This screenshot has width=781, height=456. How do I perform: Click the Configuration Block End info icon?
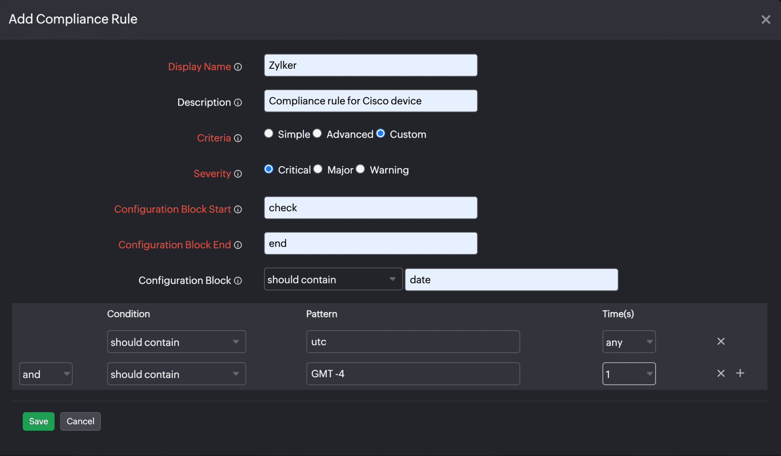coord(238,245)
